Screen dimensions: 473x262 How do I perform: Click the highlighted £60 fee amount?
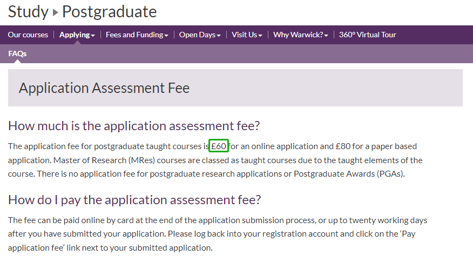(x=219, y=146)
